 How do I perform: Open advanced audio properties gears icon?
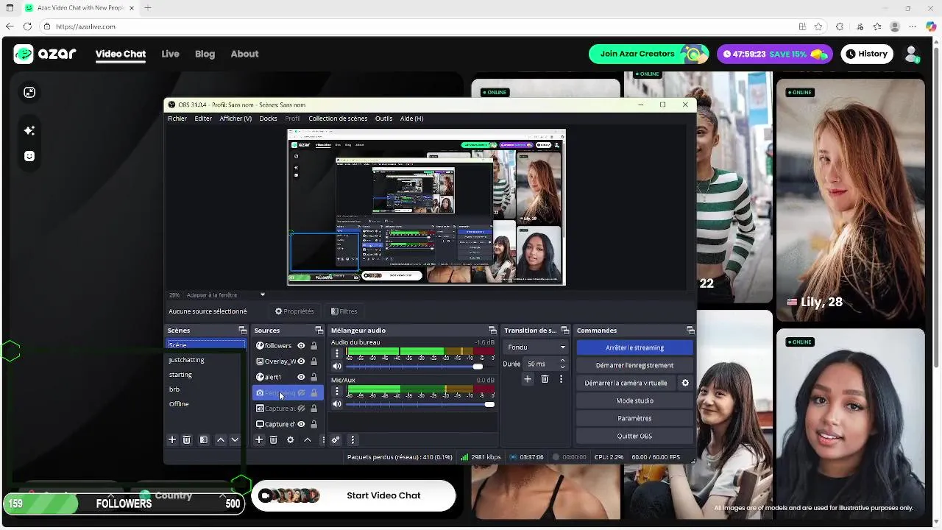coord(336,439)
